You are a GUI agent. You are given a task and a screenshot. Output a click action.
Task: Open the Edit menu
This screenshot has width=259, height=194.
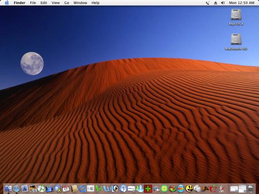point(44,3)
